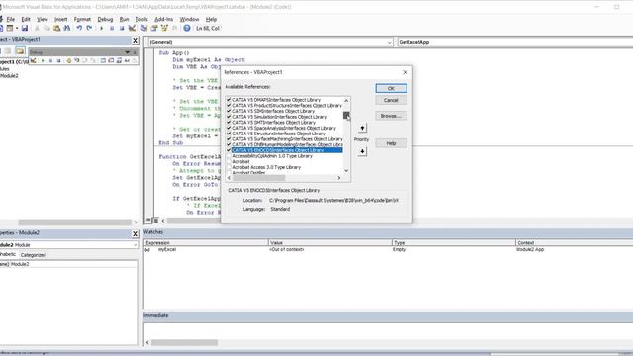Uncheck CATIA V5 SpaceAnalysisInterfaces Object Library

229,128
